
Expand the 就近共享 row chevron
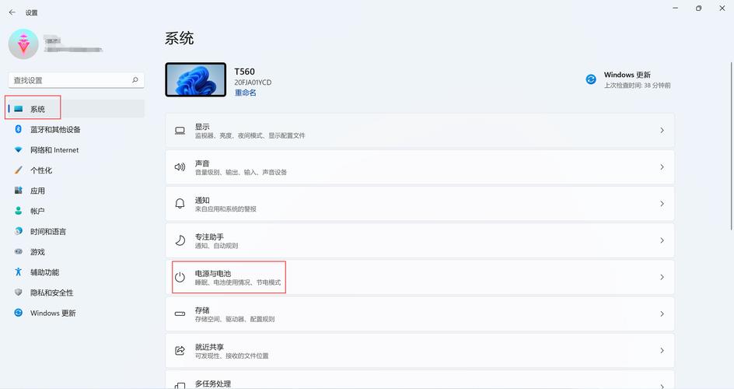[x=662, y=351]
